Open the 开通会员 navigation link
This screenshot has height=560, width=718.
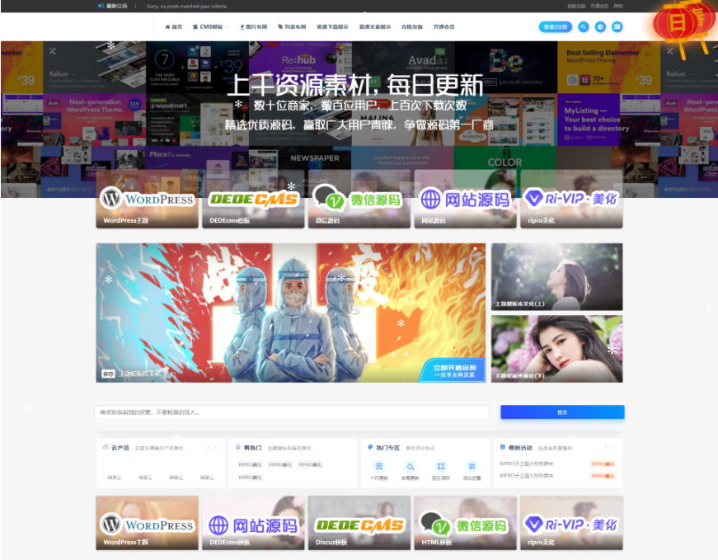coord(443,26)
